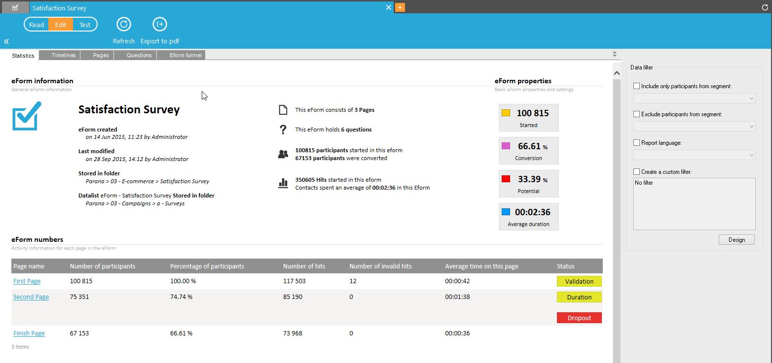
Task: Click the orange plus new tab icon
Action: tap(400, 7)
